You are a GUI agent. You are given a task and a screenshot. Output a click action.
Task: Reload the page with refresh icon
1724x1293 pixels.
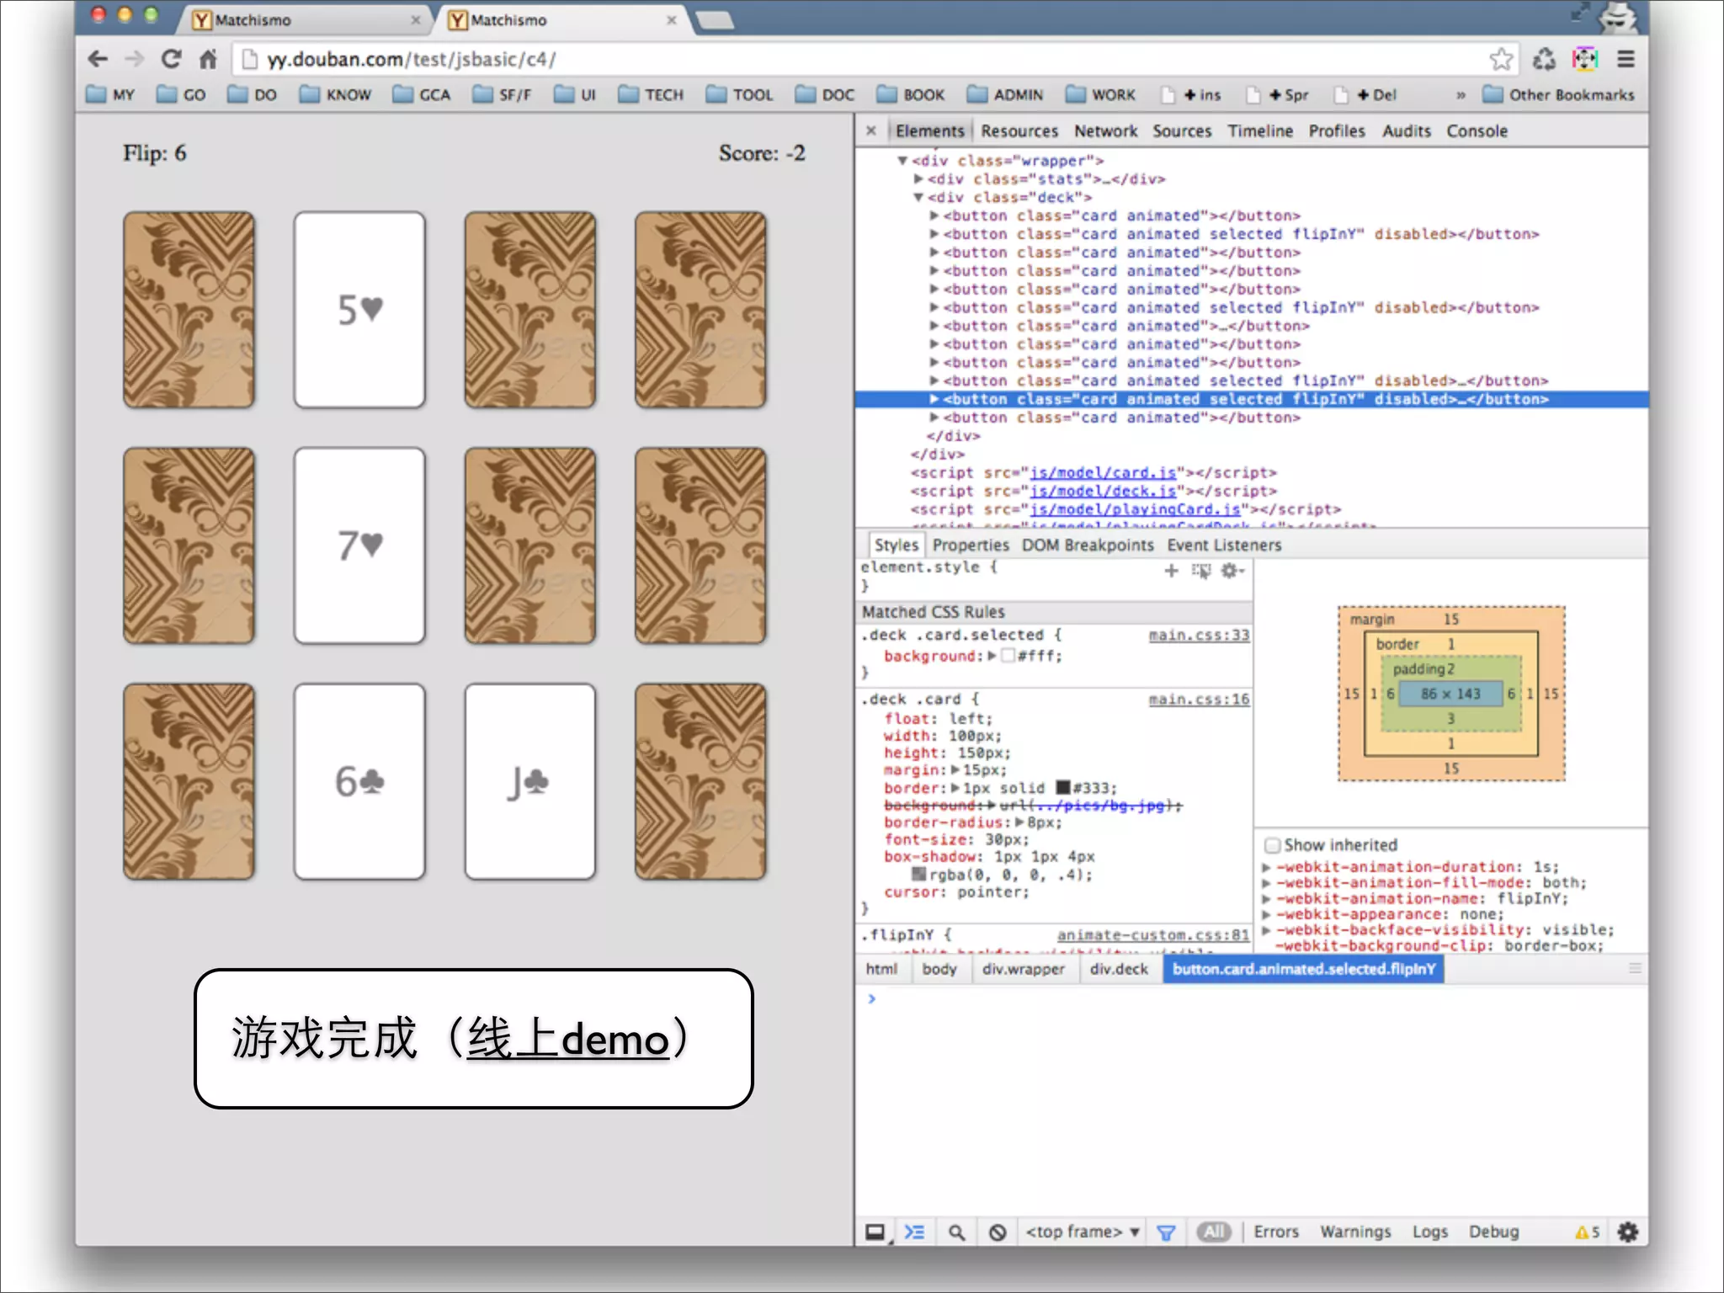[172, 59]
